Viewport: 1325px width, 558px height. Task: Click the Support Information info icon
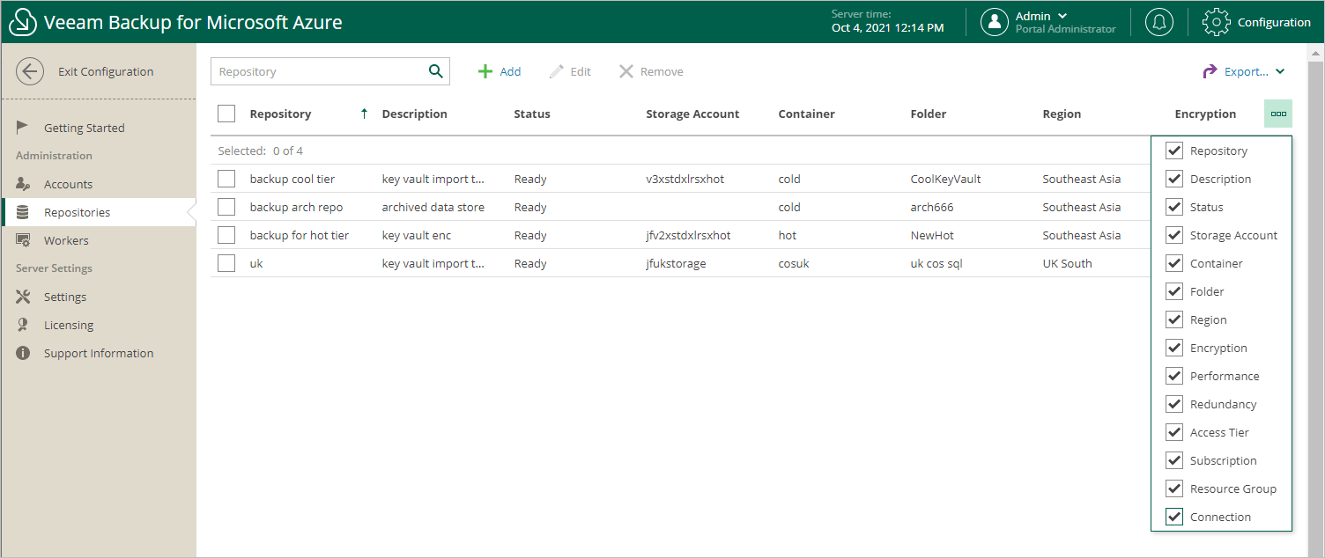click(23, 353)
